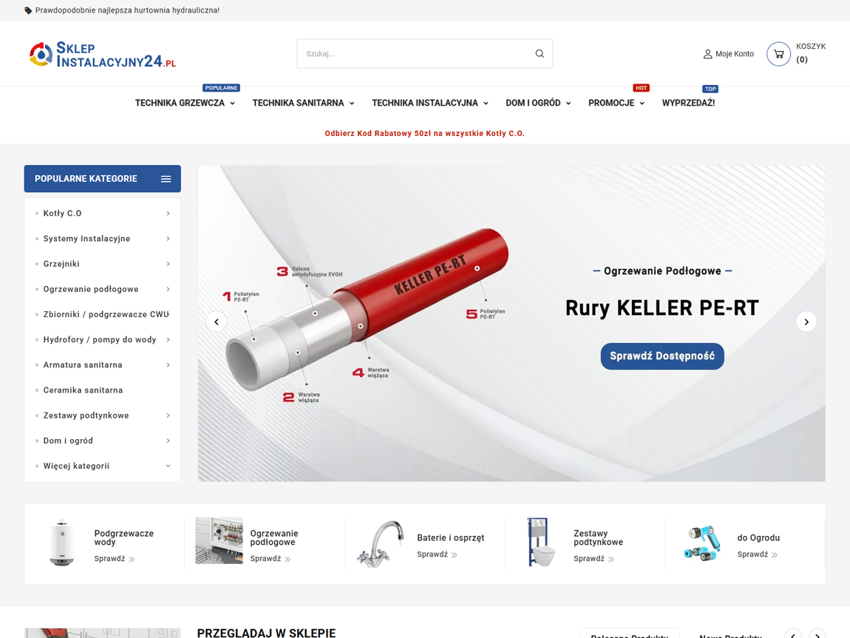Click do Ogrodu tile title
The height and width of the screenshot is (638, 850).
point(758,537)
